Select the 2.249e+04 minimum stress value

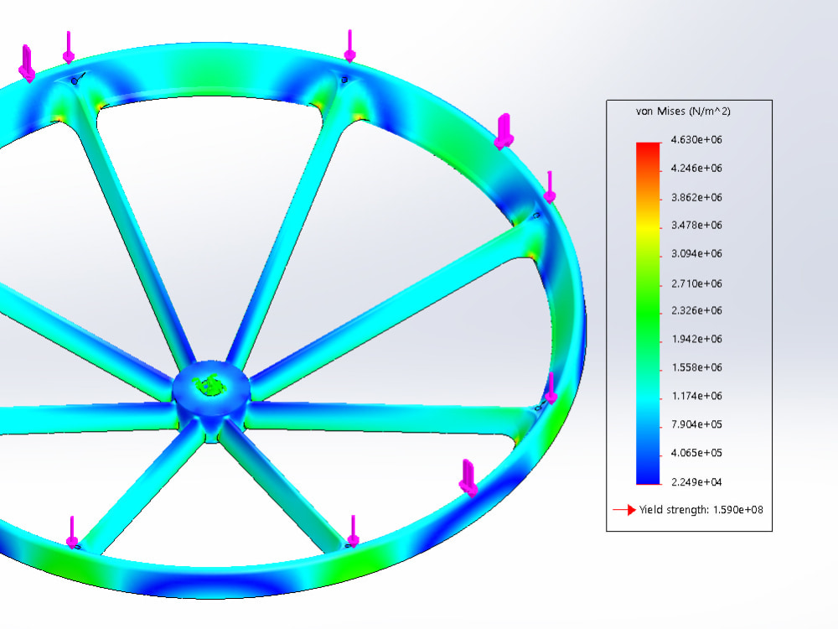pos(696,482)
